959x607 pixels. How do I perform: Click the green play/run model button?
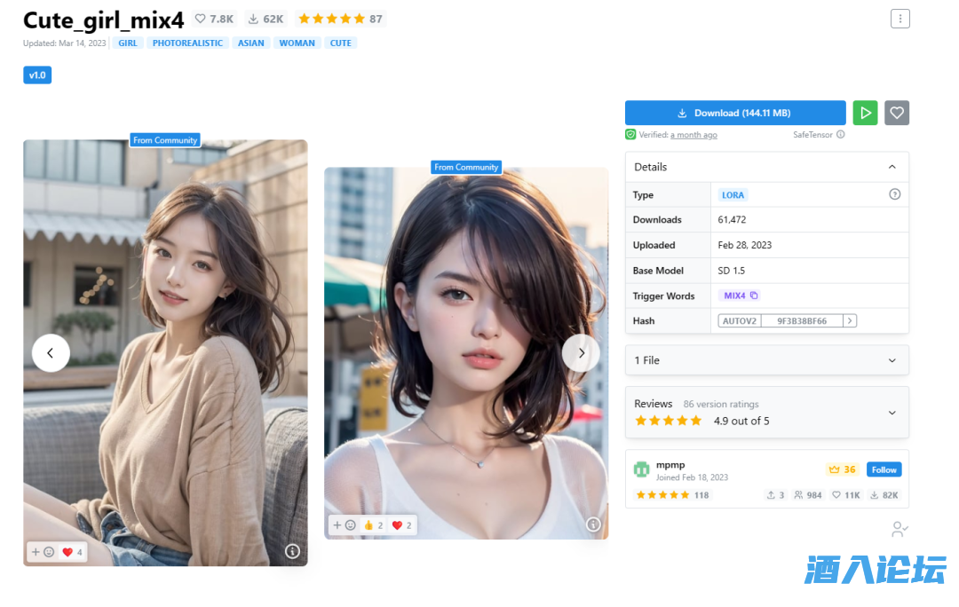(865, 113)
